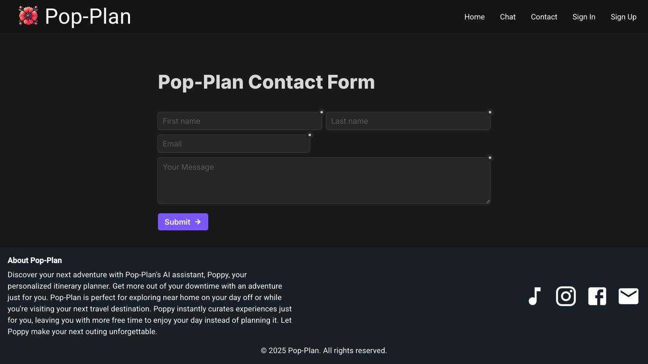Open the Chat page
This screenshot has width=648, height=364.
tap(508, 17)
